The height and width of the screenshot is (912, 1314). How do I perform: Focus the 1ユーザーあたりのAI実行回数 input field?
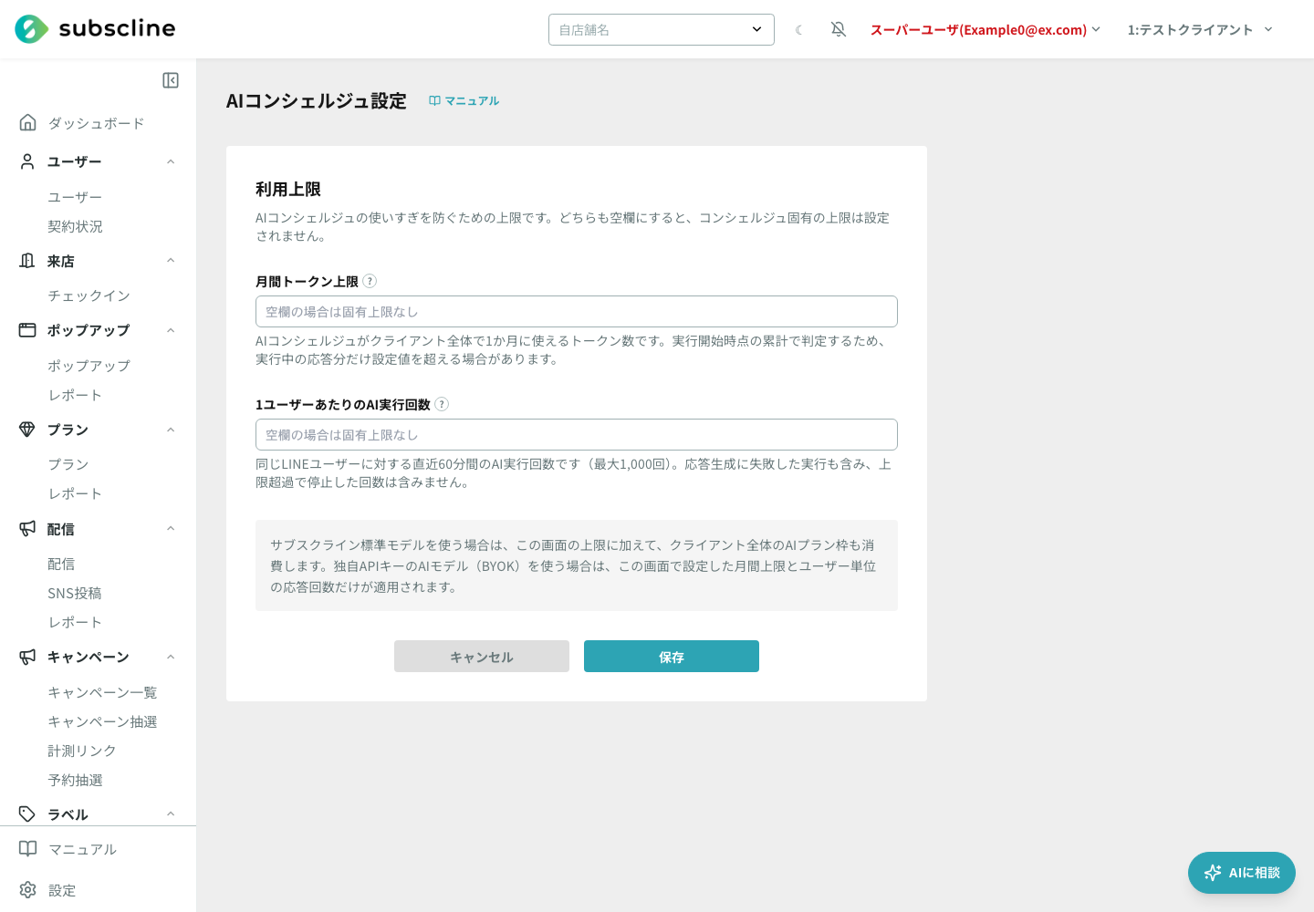[577, 435]
